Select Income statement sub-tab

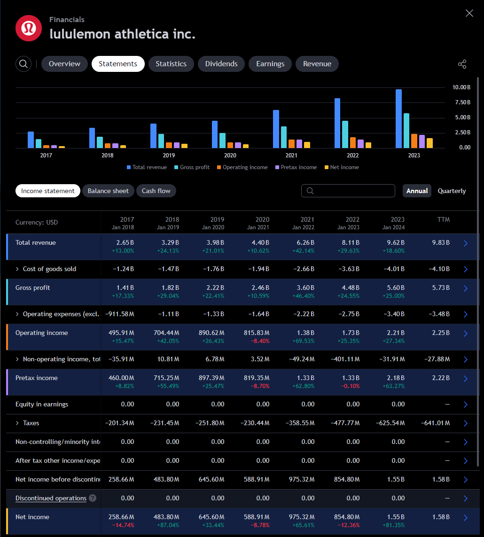coord(47,191)
